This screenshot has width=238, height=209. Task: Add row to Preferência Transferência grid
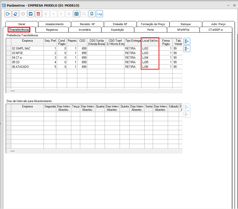point(187,41)
